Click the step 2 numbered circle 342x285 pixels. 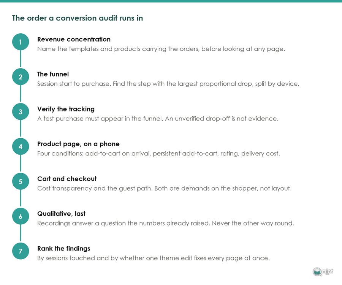coord(21,77)
